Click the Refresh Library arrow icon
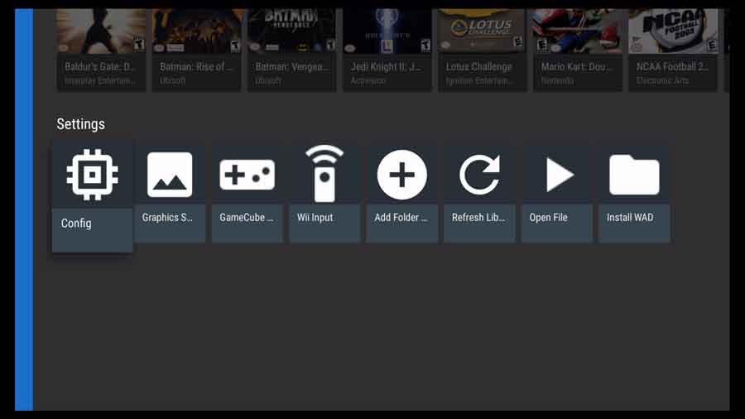This screenshot has height=419, width=745. pyautogui.click(x=479, y=175)
